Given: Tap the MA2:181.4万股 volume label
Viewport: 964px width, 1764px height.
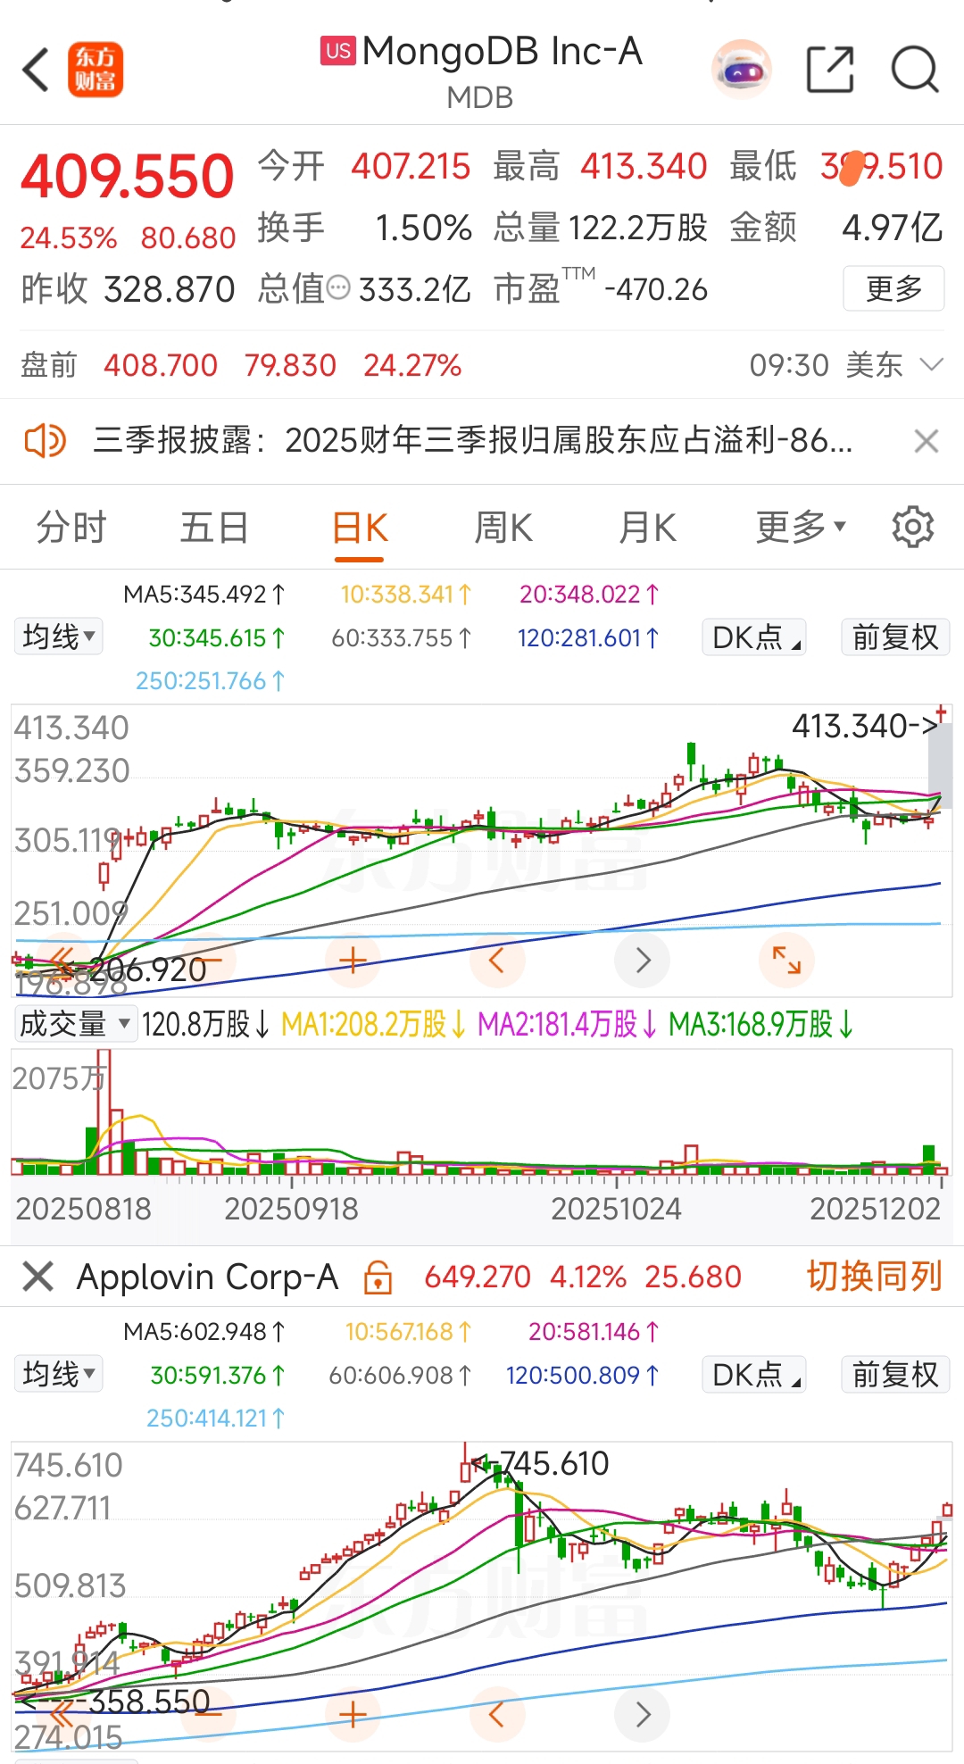Looking at the screenshot, I should coord(568,1024).
